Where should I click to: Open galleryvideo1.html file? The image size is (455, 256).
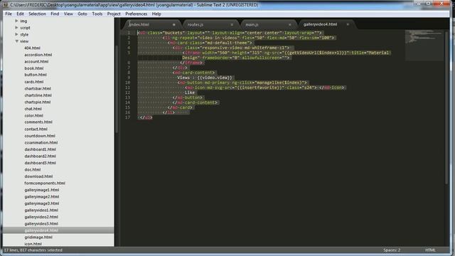point(41,210)
